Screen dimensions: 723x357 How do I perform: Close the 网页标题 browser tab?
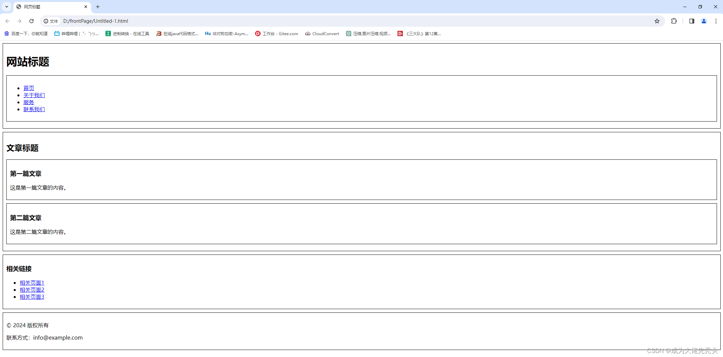click(86, 7)
